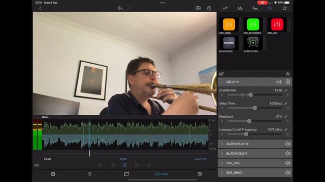The width and height of the screenshot is (325, 182).
Task: Select the Audio editor tab
Action: [161, 174]
